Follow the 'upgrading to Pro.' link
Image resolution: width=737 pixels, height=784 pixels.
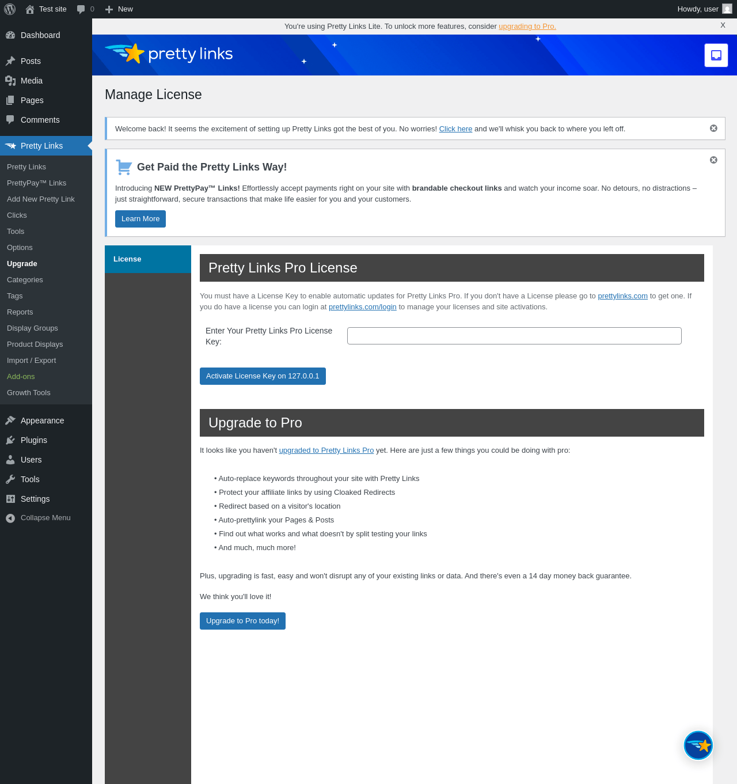(x=527, y=26)
